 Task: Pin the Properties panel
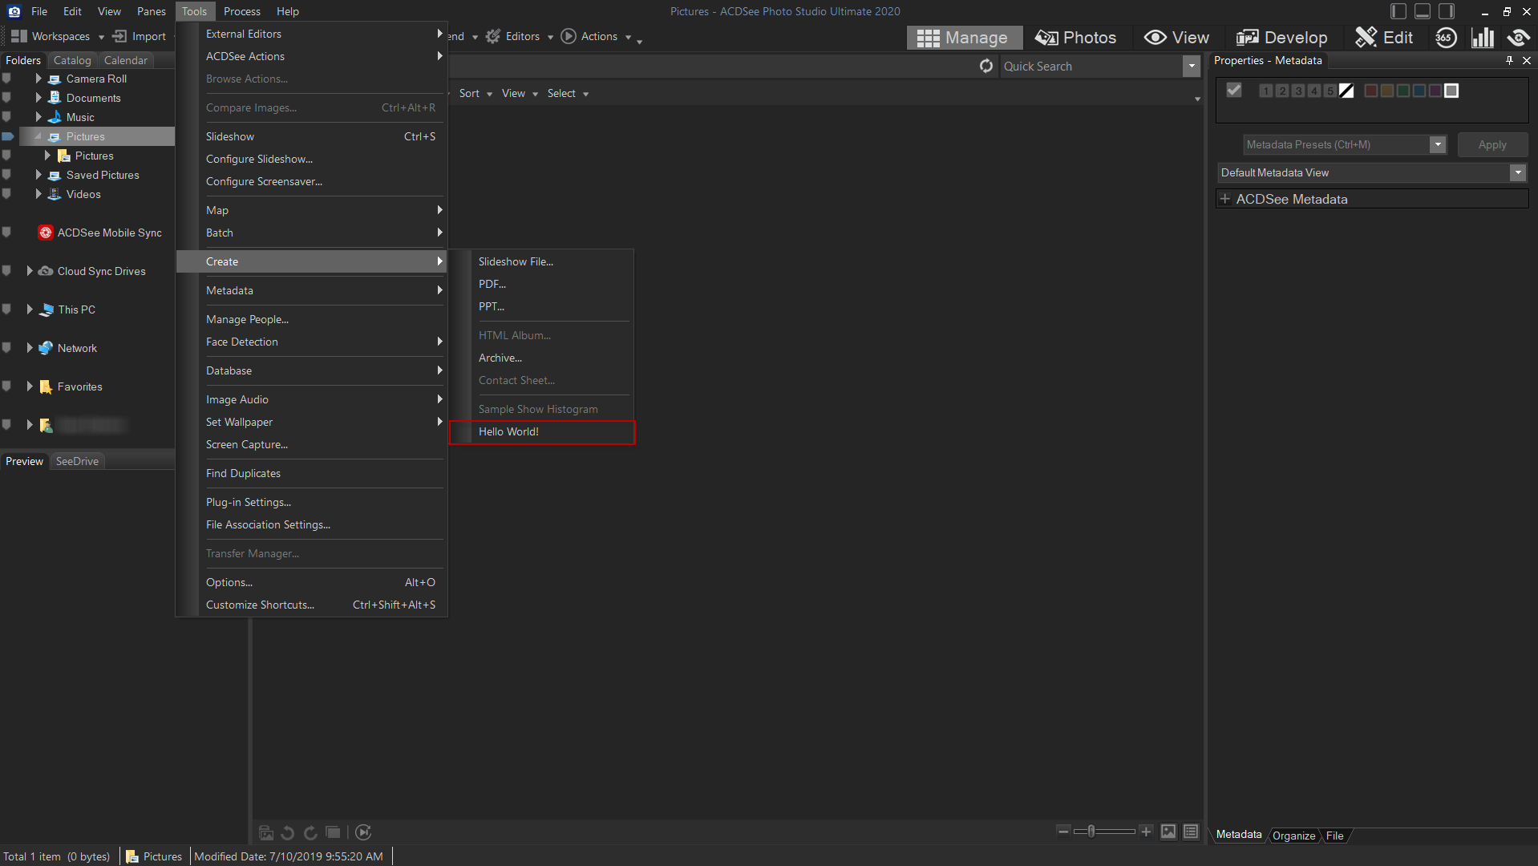click(1509, 60)
